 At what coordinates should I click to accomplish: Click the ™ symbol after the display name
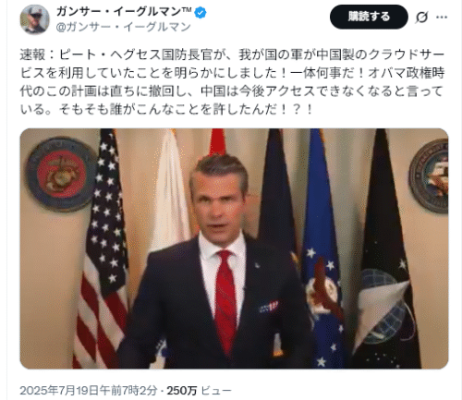tap(187, 10)
